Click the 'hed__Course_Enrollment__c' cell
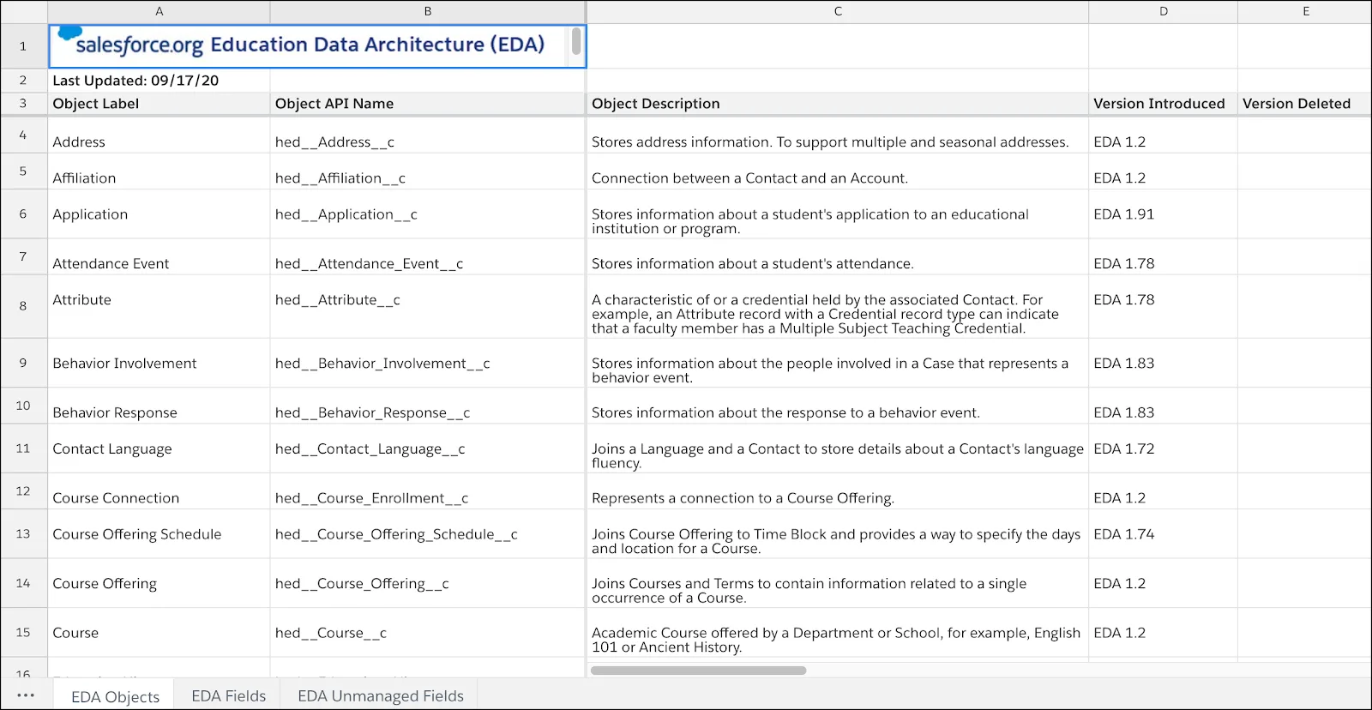The height and width of the screenshot is (710, 1372). (x=428, y=491)
